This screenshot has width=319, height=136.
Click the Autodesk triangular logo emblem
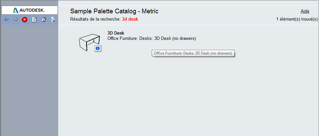pos(16,10)
